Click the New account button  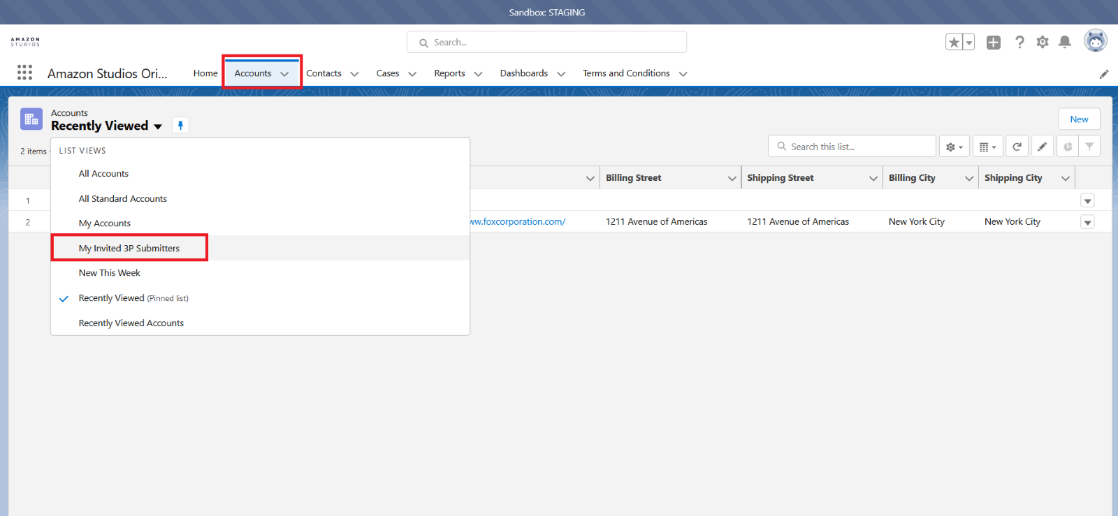pos(1079,119)
